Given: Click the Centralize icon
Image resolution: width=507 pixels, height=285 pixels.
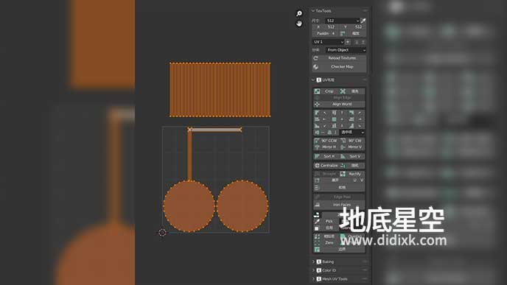Looking at the screenshot, I should click(x=317, y=166).
